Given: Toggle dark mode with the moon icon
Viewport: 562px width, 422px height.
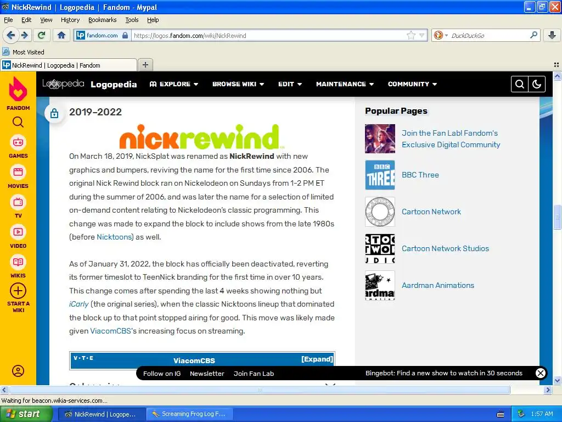Looking at the screenshot, I should coord(537,84).
